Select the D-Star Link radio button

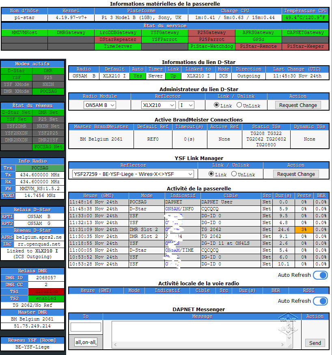pos(217,105)
